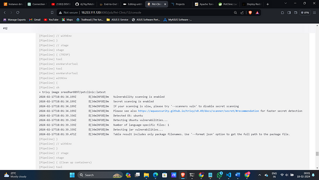This screenshot has height=180, width=319.
Task: Open the browser extensions puzzle icon
Action: [283, 12]
